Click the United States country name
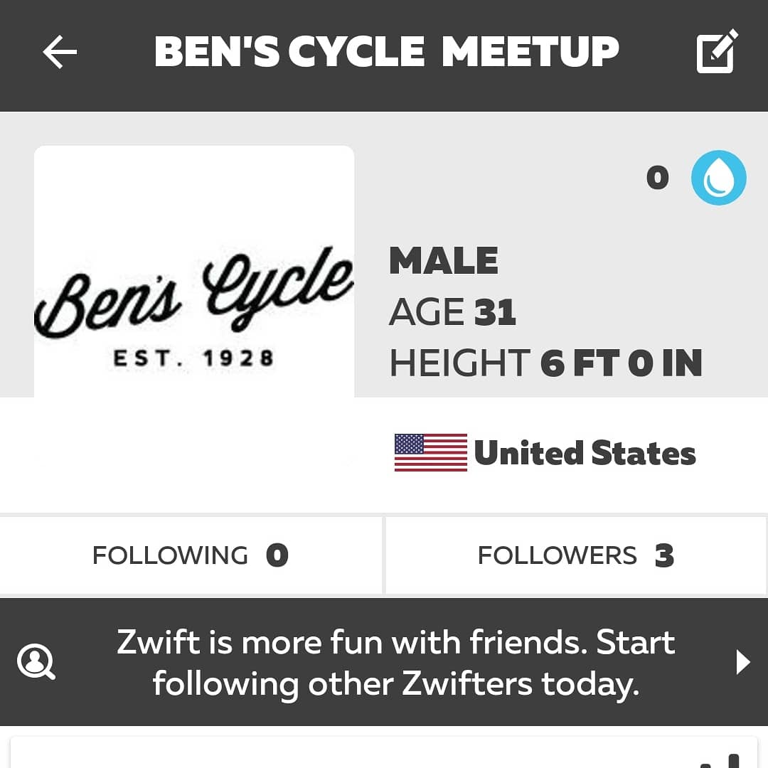768x768 pixels. pyautogui.click(x=585, y=453)
